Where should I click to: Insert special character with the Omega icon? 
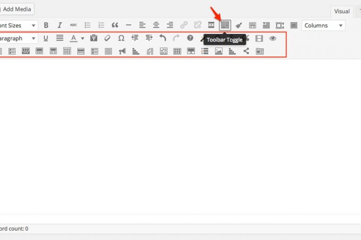tap(121, 38)
